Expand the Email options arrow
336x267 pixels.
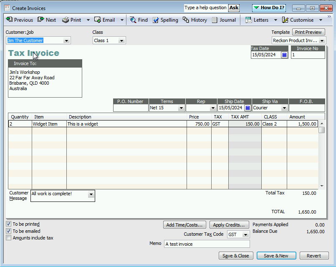coord(122,20)
